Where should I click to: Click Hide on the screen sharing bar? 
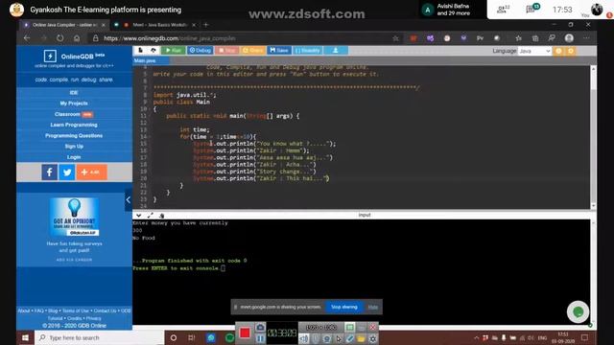(x=373, y=307)
